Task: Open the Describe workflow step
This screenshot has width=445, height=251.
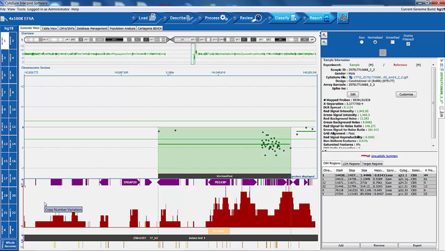Action: [x=181, y=18]
